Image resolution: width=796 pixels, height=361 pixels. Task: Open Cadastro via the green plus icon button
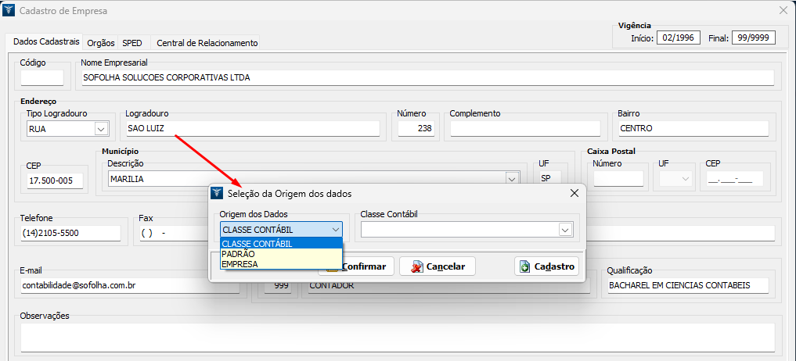547,266
